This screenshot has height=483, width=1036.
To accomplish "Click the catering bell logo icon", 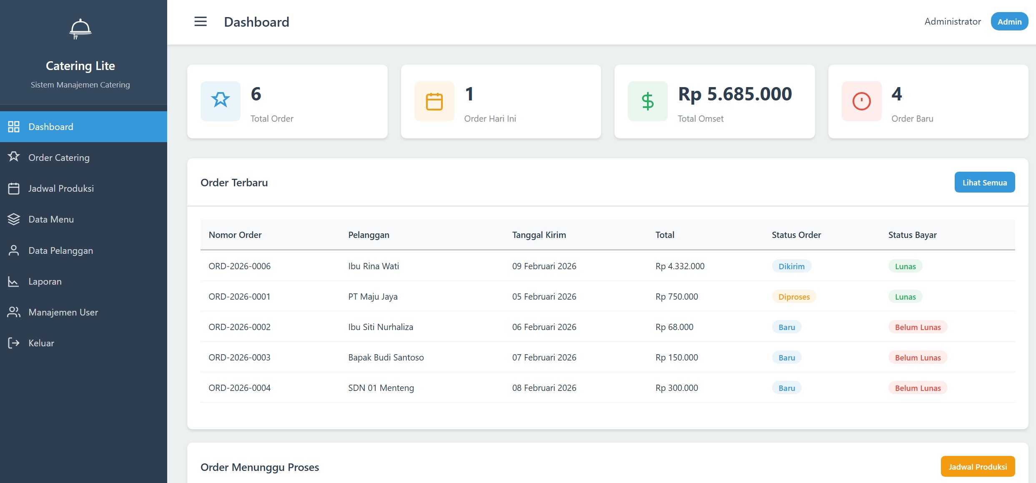I will coord(80,29).
